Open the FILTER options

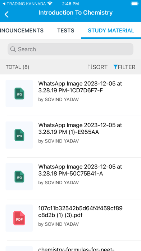pyautogui.click(x=124, y=67)
